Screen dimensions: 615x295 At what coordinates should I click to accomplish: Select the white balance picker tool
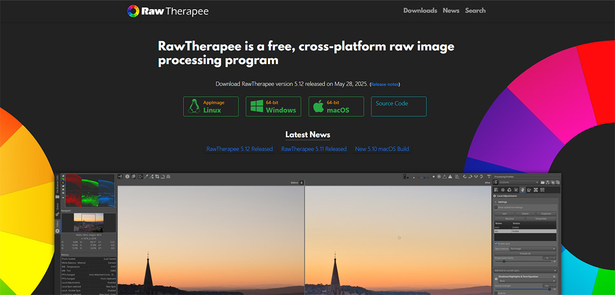(x=146, y=176)
